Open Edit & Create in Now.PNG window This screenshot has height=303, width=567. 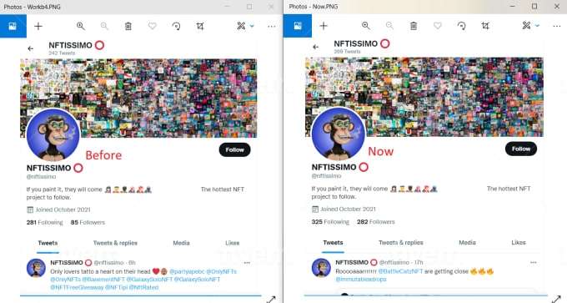point(526,25)
